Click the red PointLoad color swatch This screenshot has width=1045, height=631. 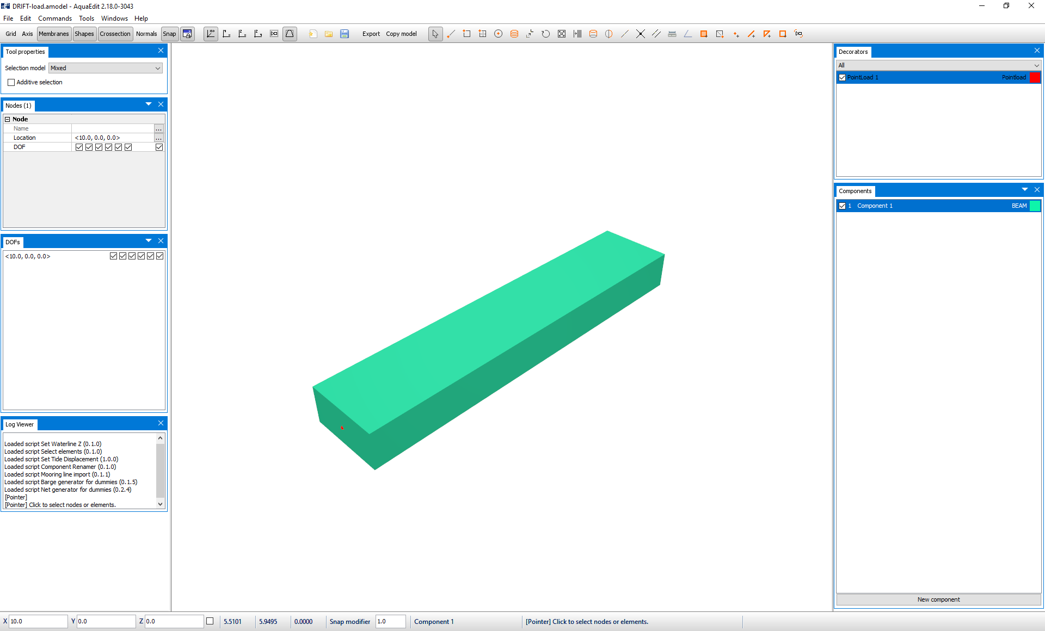coord(1035,77)
